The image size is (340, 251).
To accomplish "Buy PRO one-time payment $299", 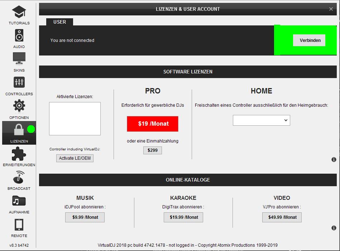I will click(x=153, y=150).
